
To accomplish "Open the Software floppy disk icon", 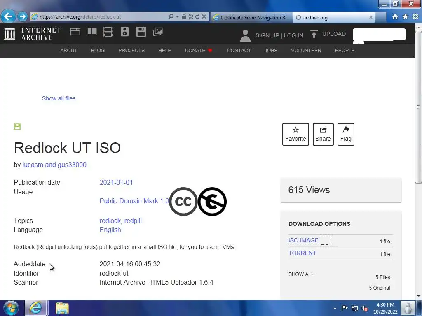I will pos(141,32).
